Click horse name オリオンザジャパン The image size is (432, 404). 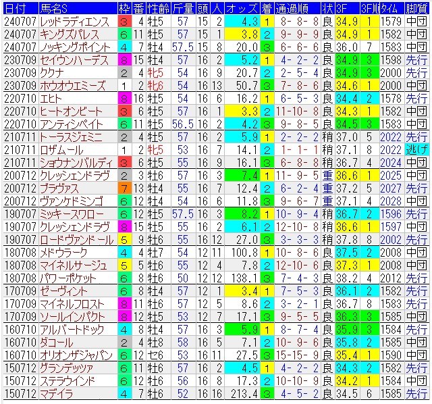click(76, 355)
